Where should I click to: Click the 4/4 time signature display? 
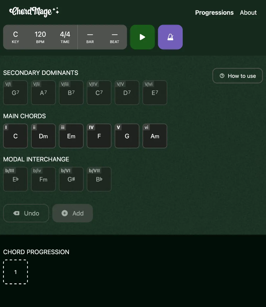click(65, 37)
